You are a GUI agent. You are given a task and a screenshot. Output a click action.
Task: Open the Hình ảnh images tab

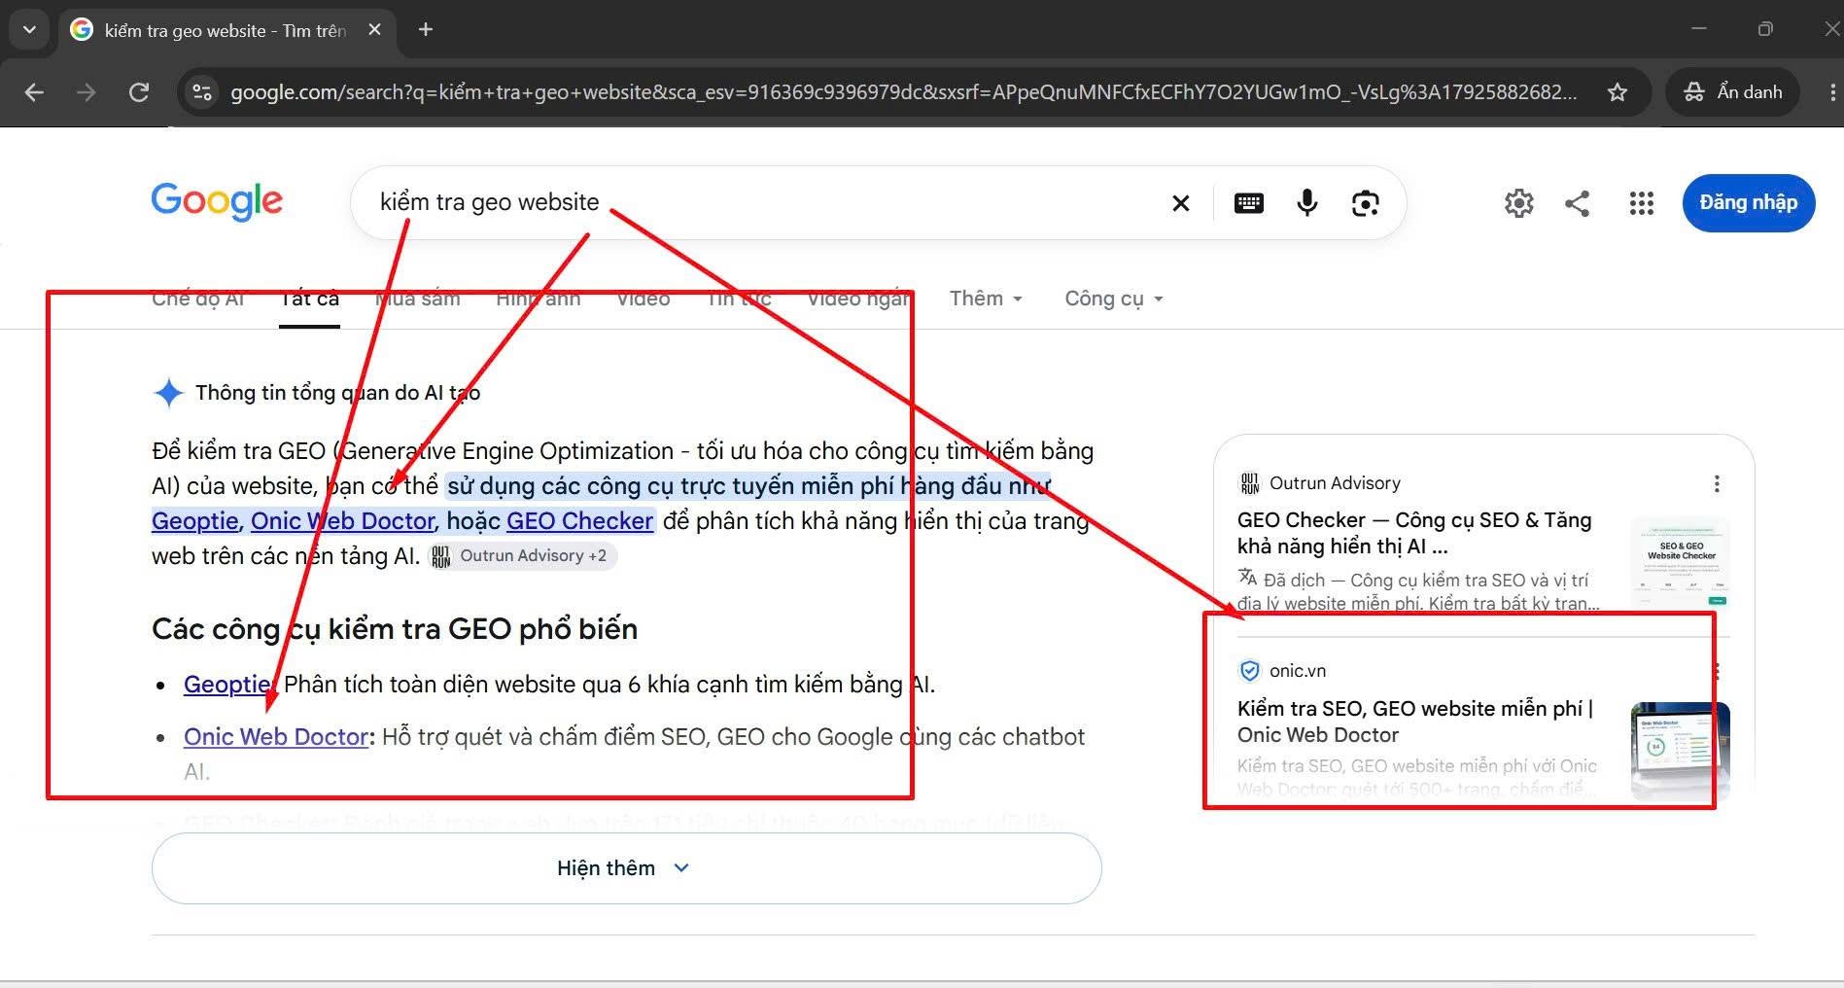click(x=538, y=299)
